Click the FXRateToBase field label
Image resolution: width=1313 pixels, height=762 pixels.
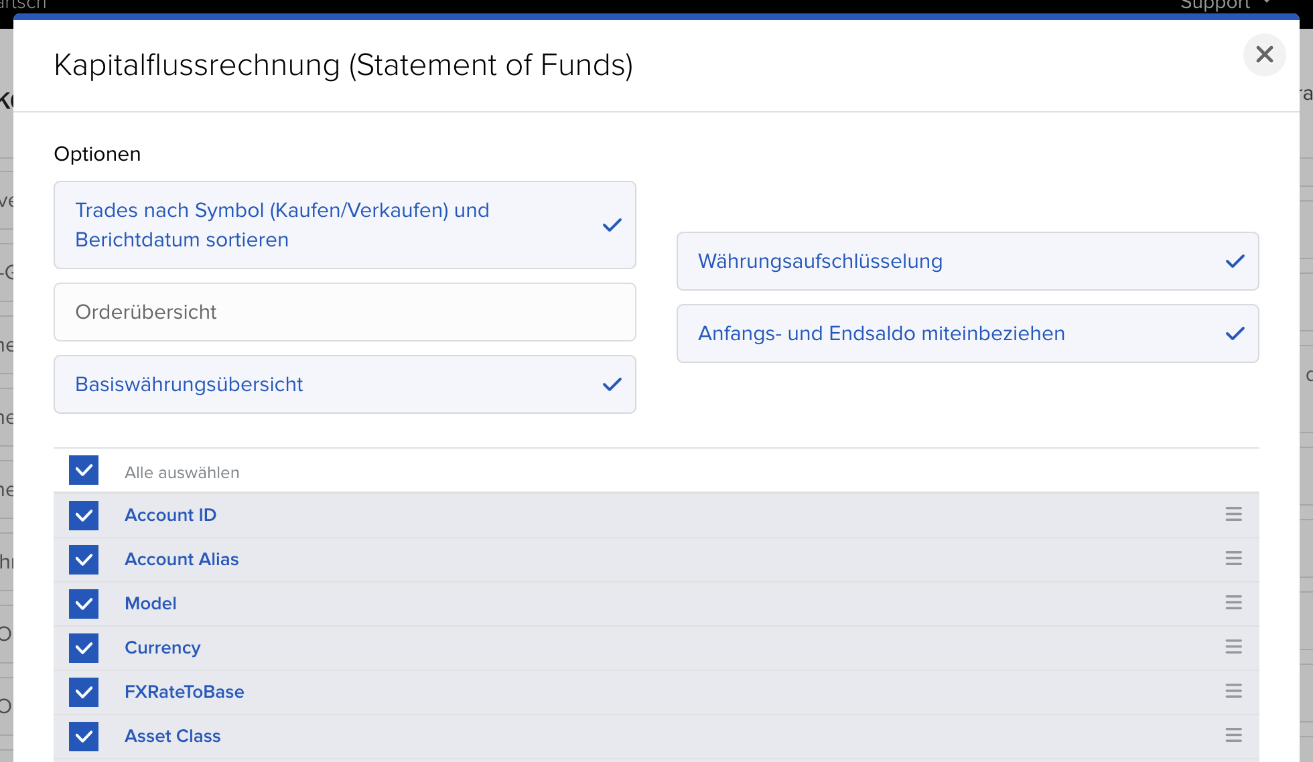pos(184,692)
